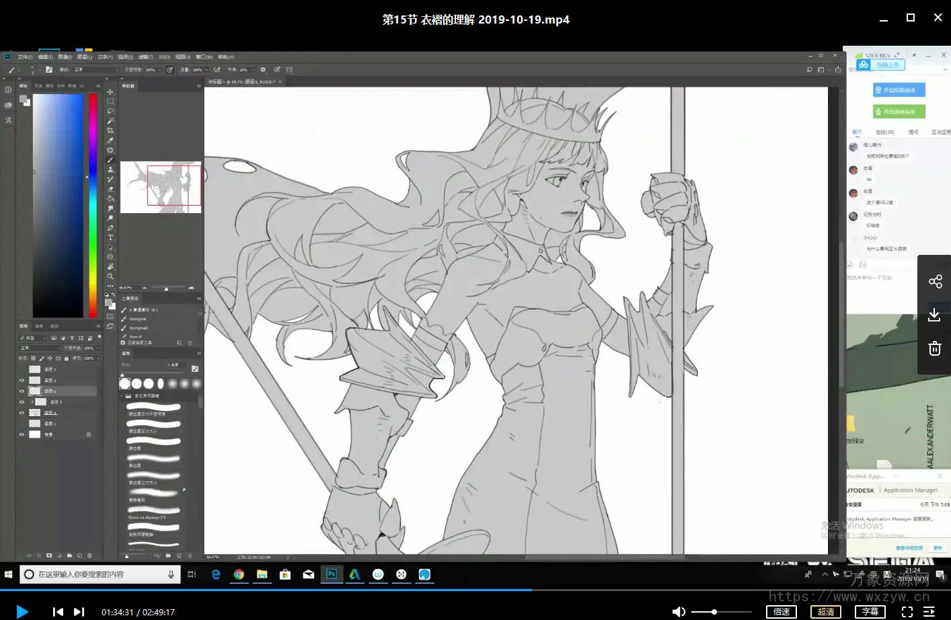Click the Zoom magnifier tool
Viewport: 951px width, 620px height.
point(110,276)
